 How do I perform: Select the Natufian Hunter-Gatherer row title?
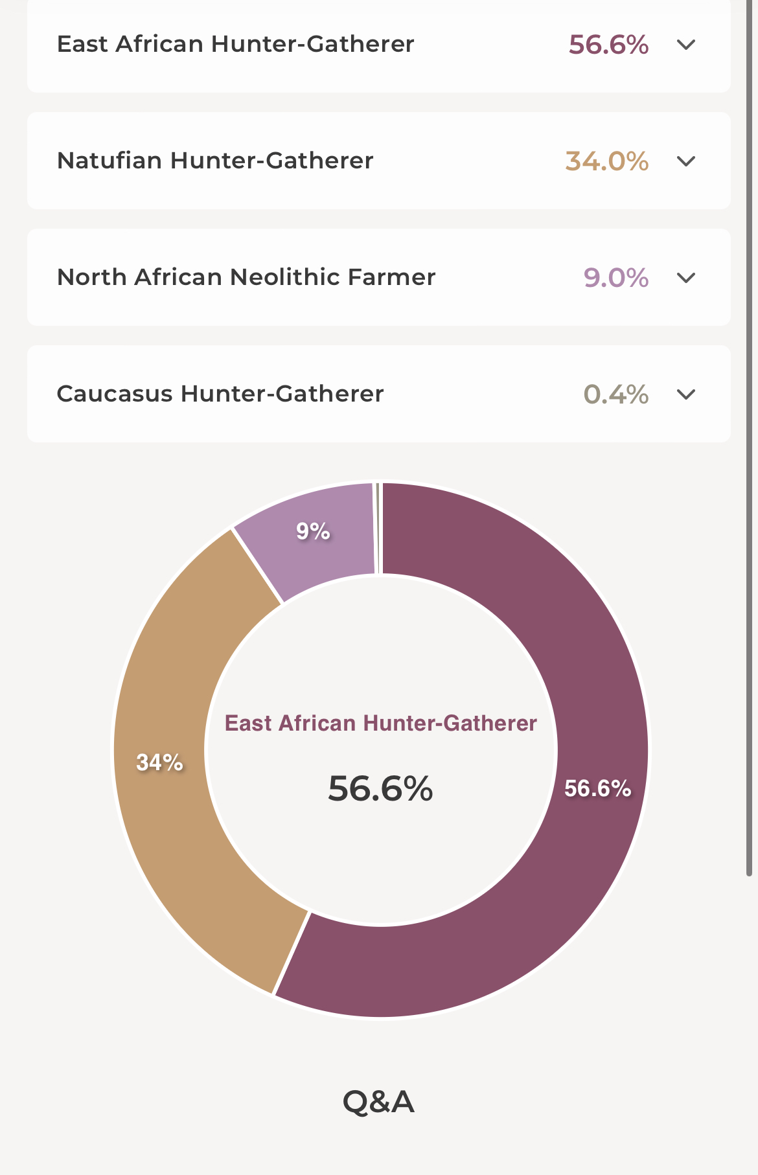tap(215, 161)
